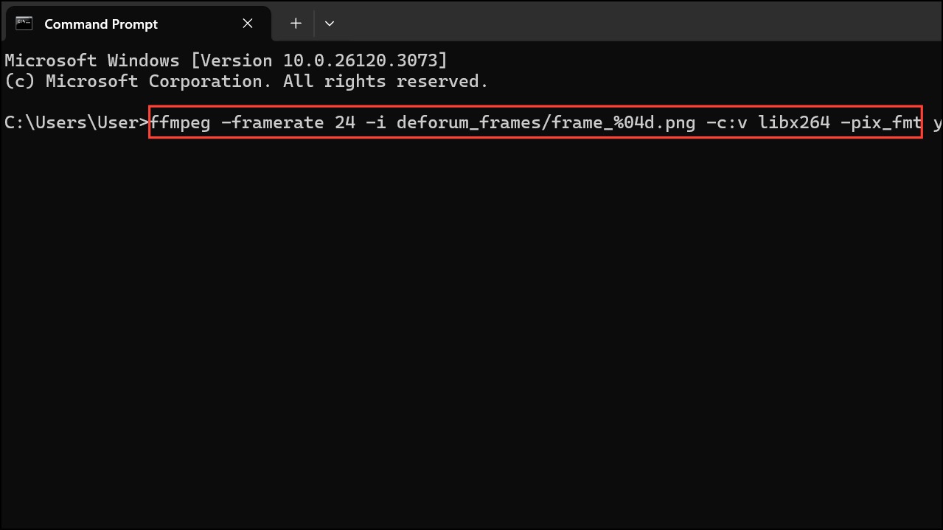Click the -i input flag
943x530 pixels.
[x=376, y=122]
